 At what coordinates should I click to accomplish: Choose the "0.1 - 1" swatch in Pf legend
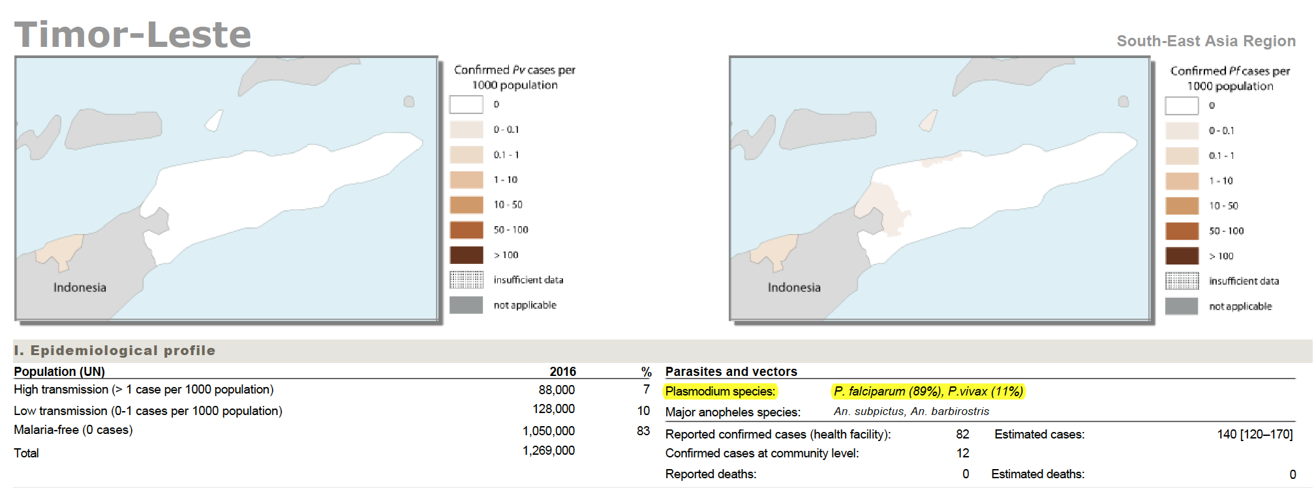coord(1182,156)
